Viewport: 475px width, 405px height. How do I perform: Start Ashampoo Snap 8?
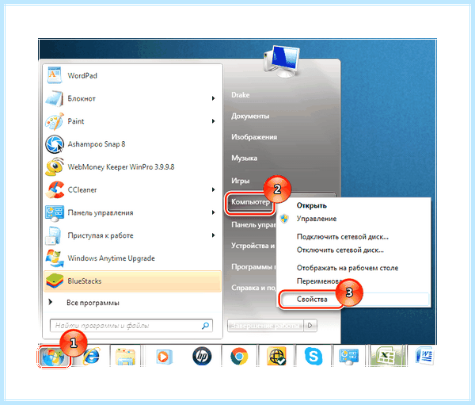tap(132, 144)
